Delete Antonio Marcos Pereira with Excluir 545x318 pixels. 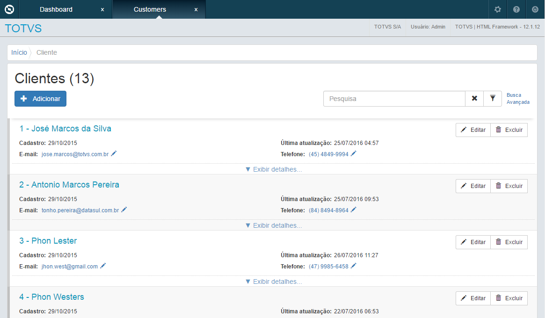[x=509, y=186]
